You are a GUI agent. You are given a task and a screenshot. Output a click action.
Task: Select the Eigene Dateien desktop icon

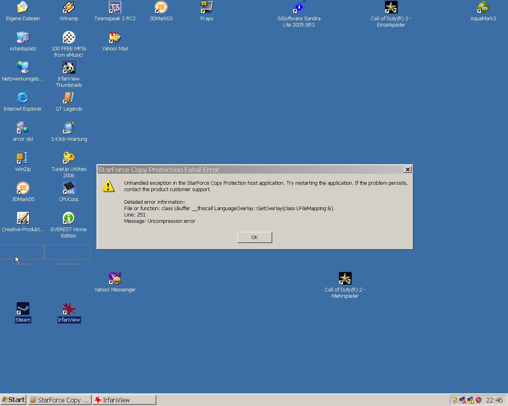pos(23,11)
